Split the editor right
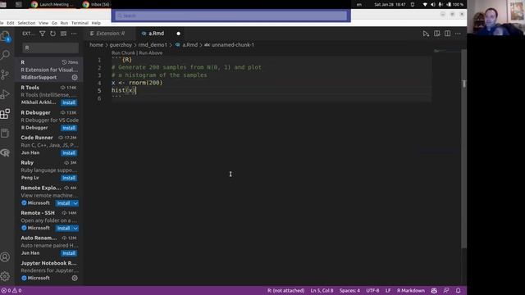This screenshot has width=525, height=295. [447, 34]
